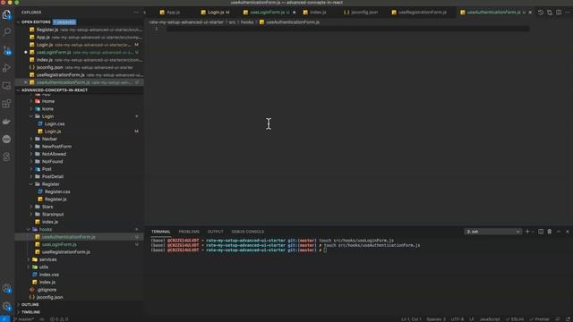Viewport: 573px width, 322px height.
Task: Open the Explorer view in activity bar
Action: (x=6, y=14)
